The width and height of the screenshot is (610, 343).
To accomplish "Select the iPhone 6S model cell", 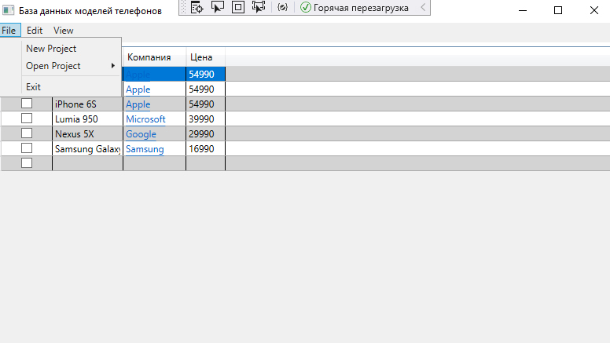I will click(87, 104).
